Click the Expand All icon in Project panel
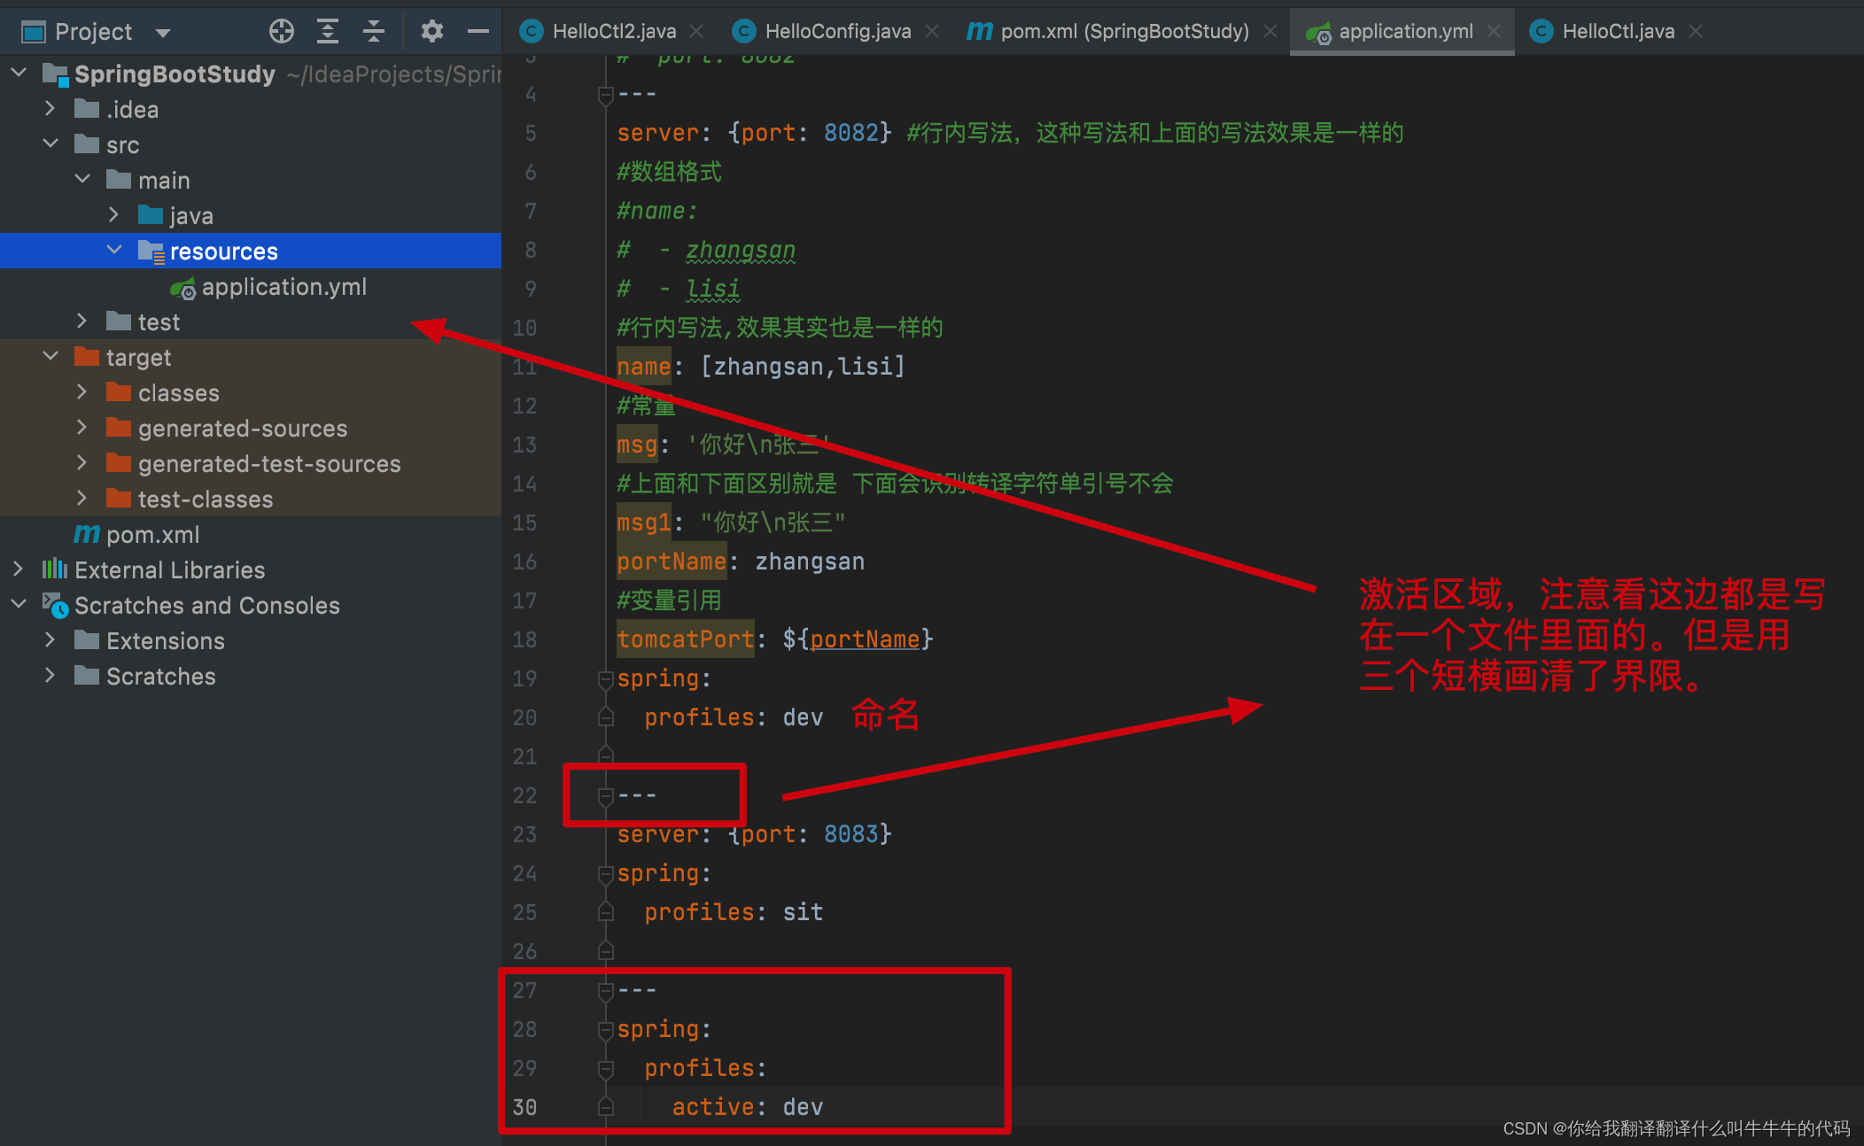The image size is (1864, 1146). tap(328, 32)
